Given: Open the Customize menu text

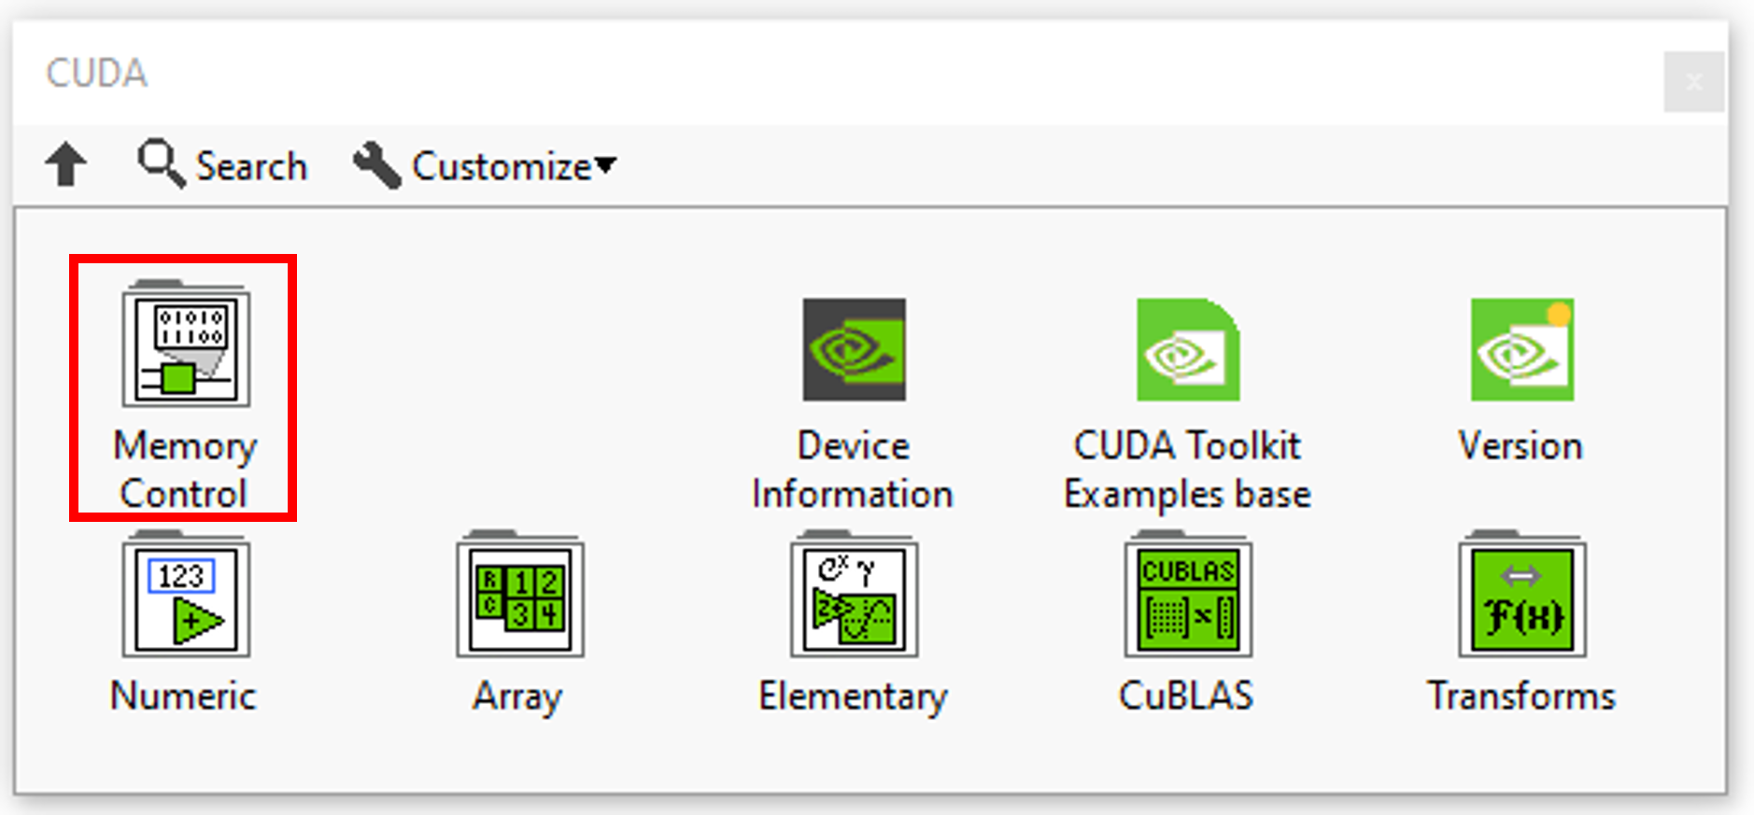Looking at the screenshot, I should [502, 167].
